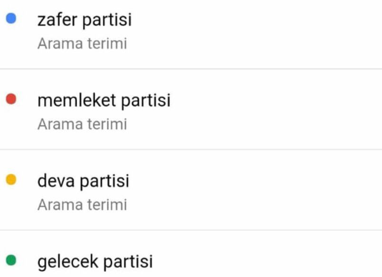Click the word partisi in the zafer row
This screenshot has height=277, width=382.
[107, 20]
